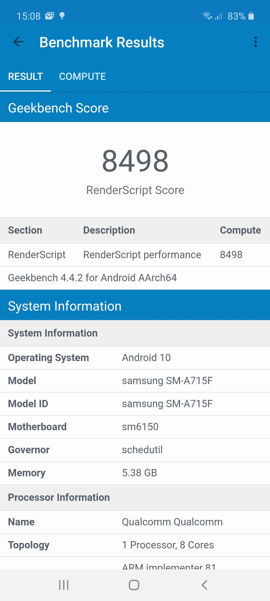The height and width of the screenshot is (601, 270).
Task: Tap the lightbulb notification icon
Action: tap(62, 16)
